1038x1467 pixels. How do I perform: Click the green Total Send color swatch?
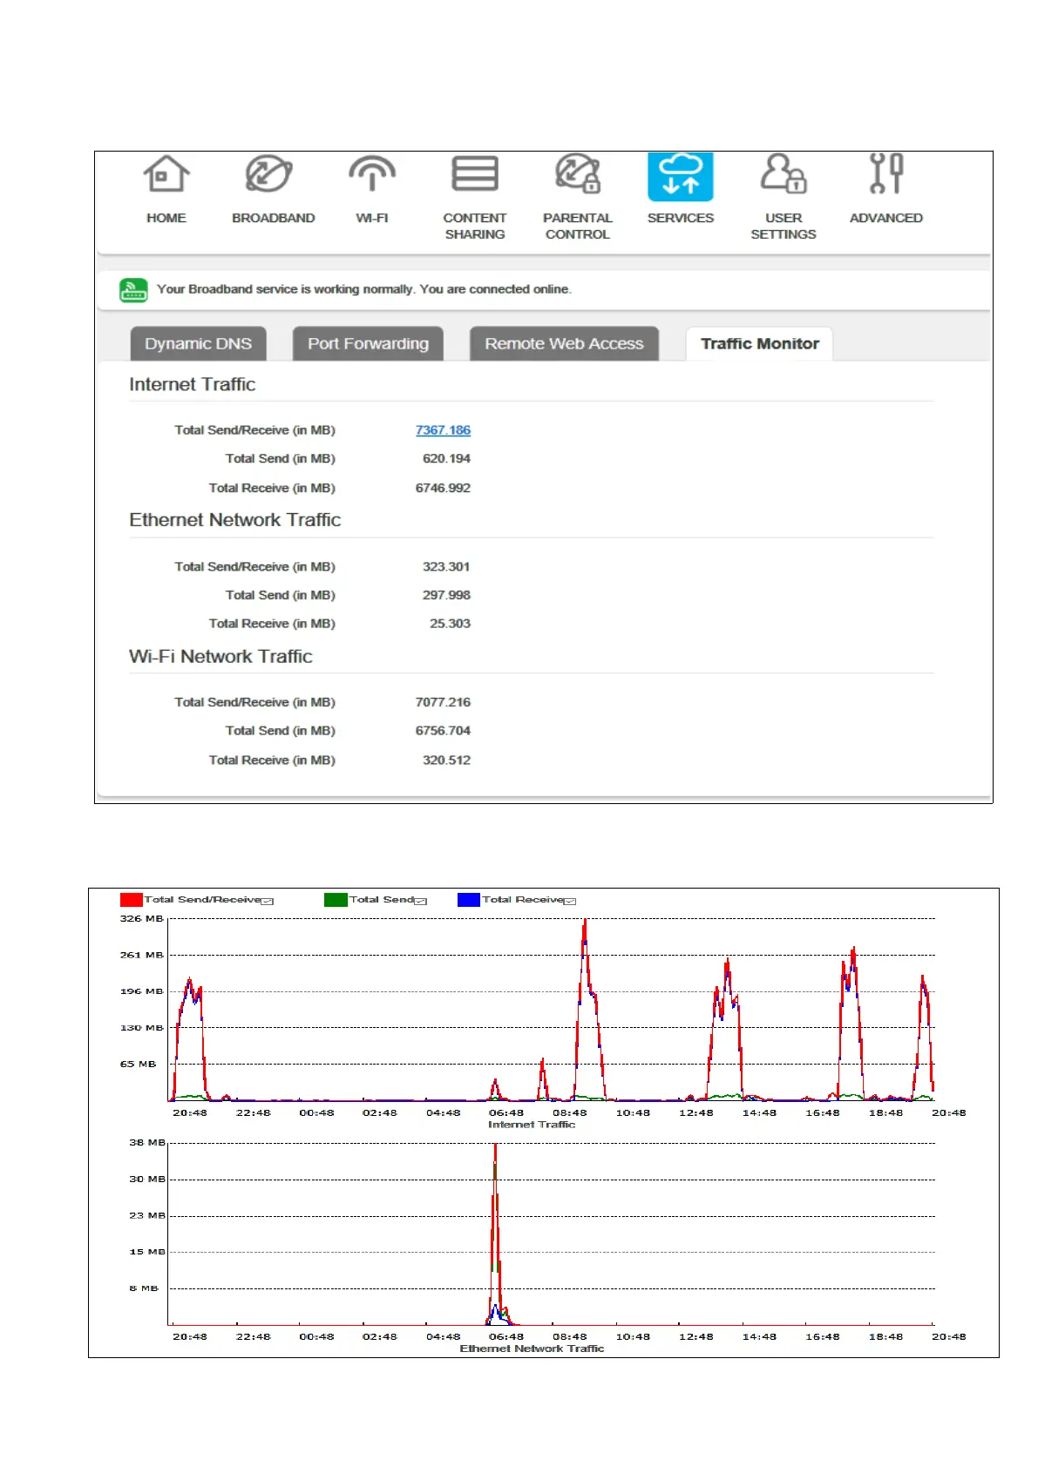(x=336, y=900)
